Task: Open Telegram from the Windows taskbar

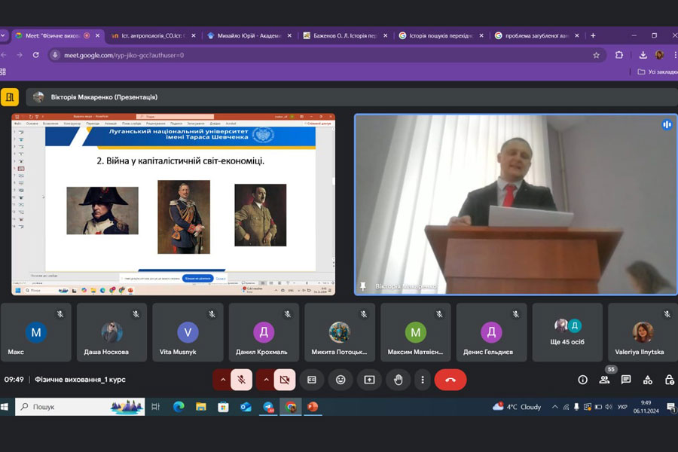Action: click(x=268, y=407)
